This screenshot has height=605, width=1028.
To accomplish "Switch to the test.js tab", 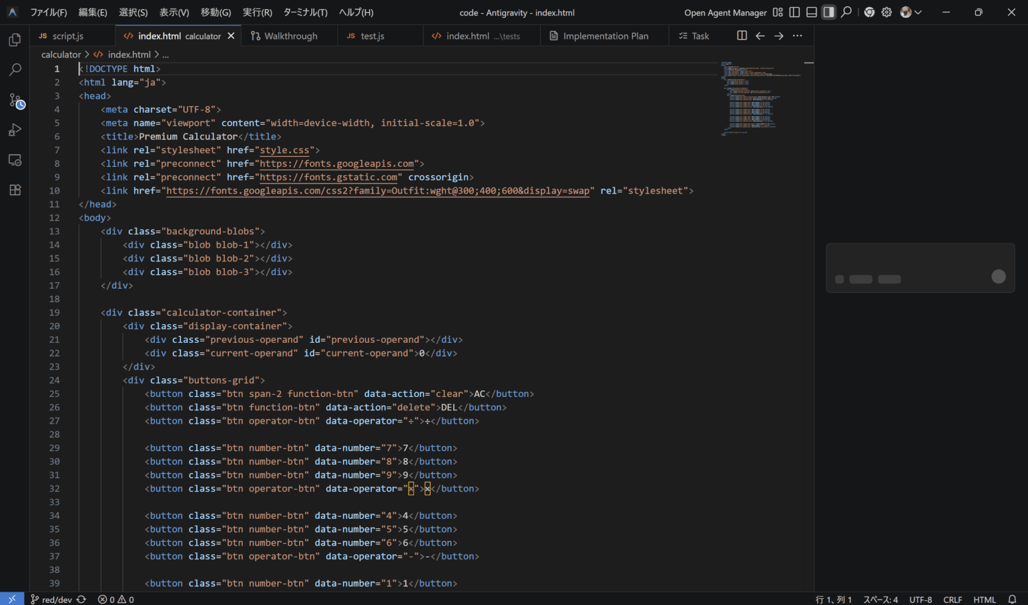I will coord(372,36).
